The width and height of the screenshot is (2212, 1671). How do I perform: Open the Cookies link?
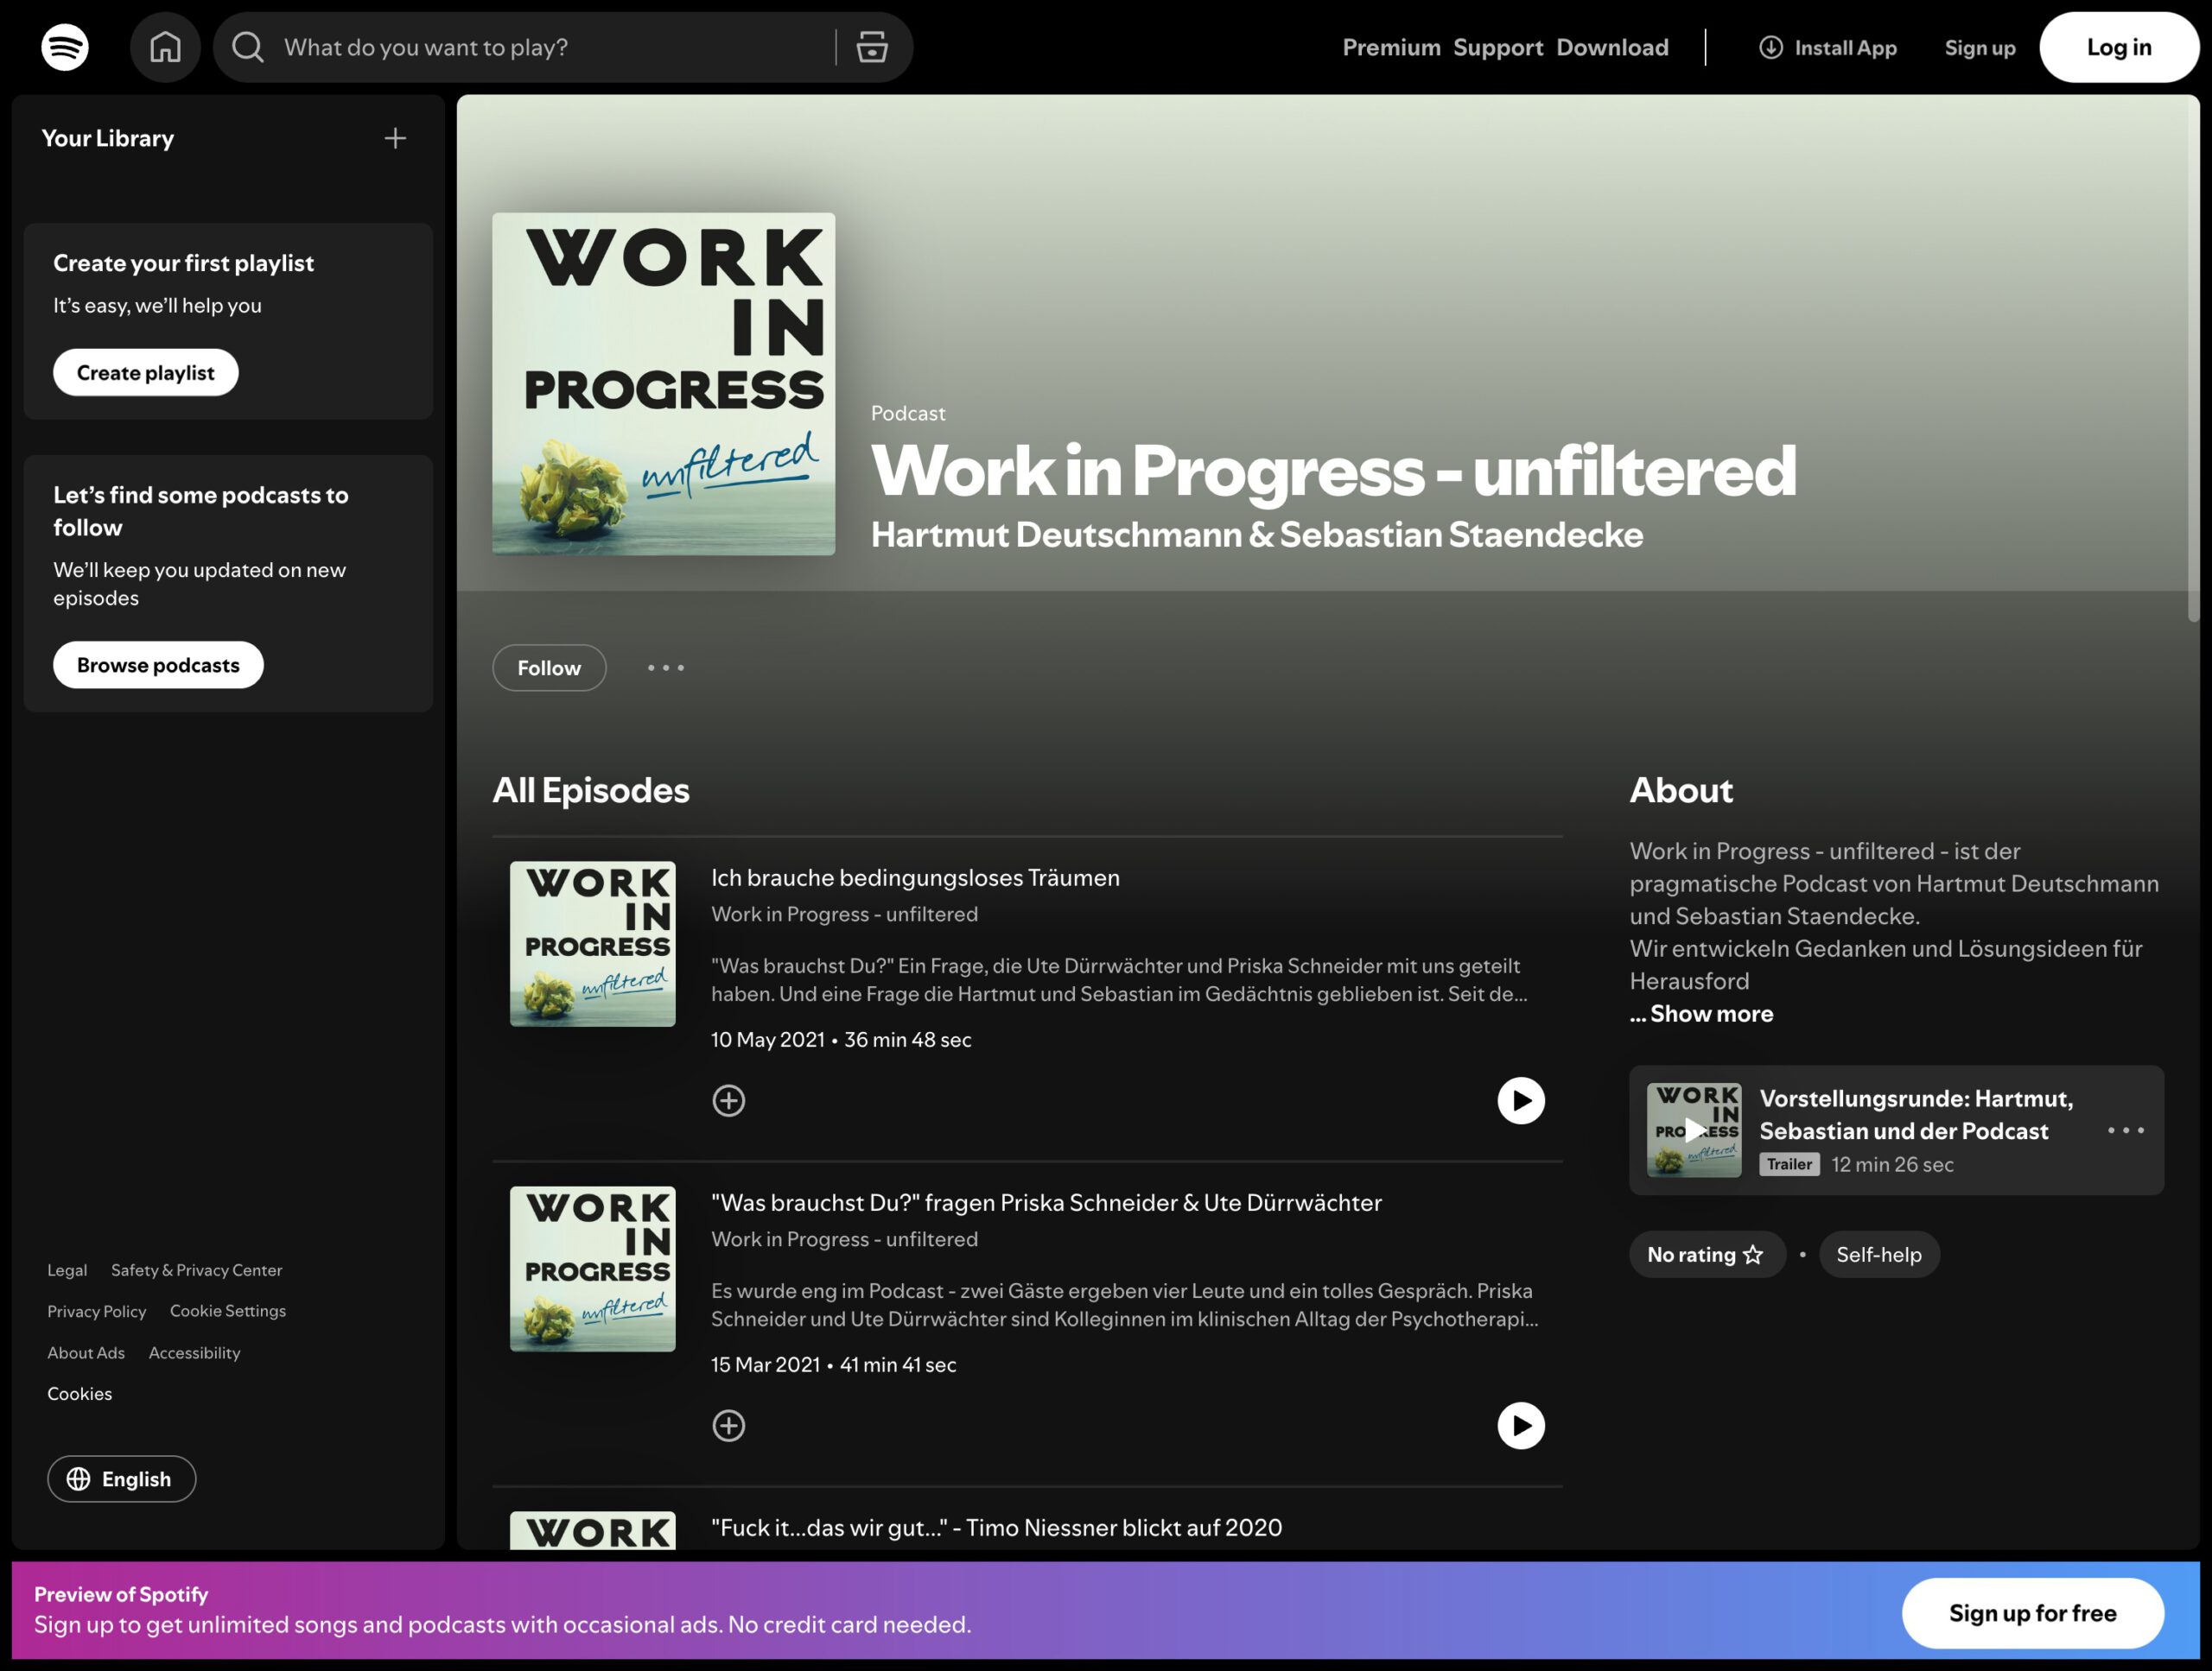click(80, 1393)
